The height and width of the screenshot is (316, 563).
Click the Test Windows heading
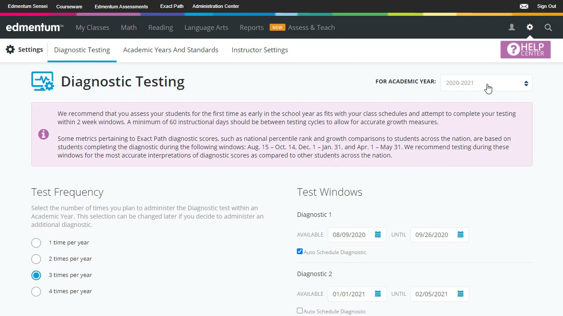click(x=330, y=192)
